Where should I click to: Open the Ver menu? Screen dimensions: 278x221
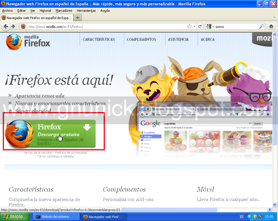tap(33, 11)
